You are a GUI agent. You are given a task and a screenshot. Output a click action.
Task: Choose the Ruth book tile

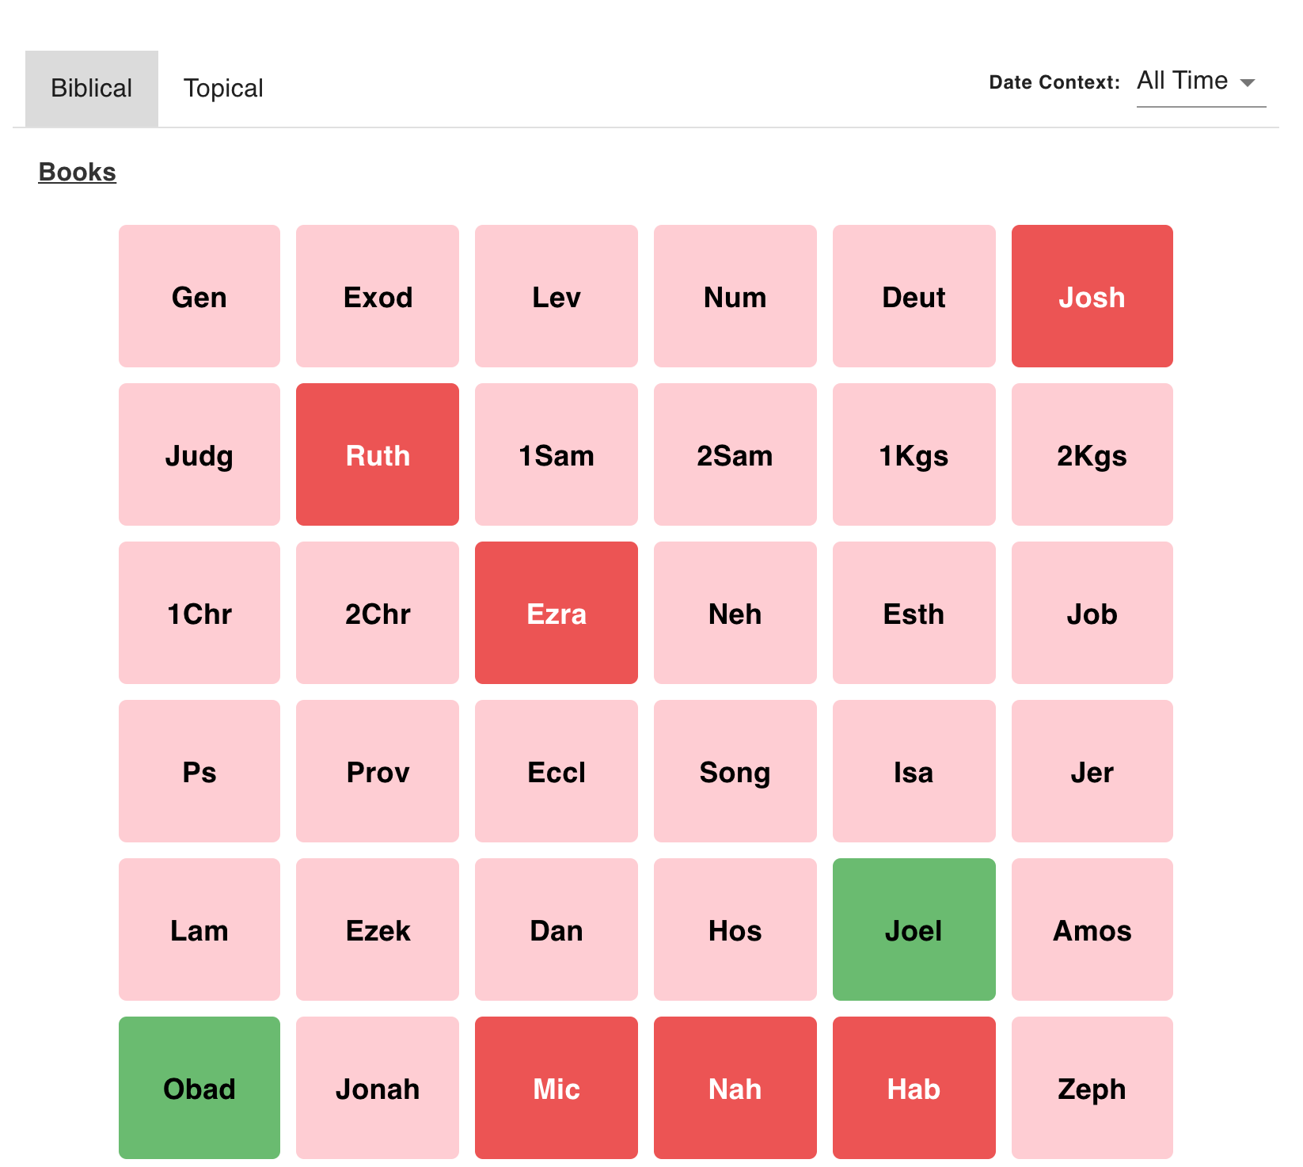[x=378, y=454]
